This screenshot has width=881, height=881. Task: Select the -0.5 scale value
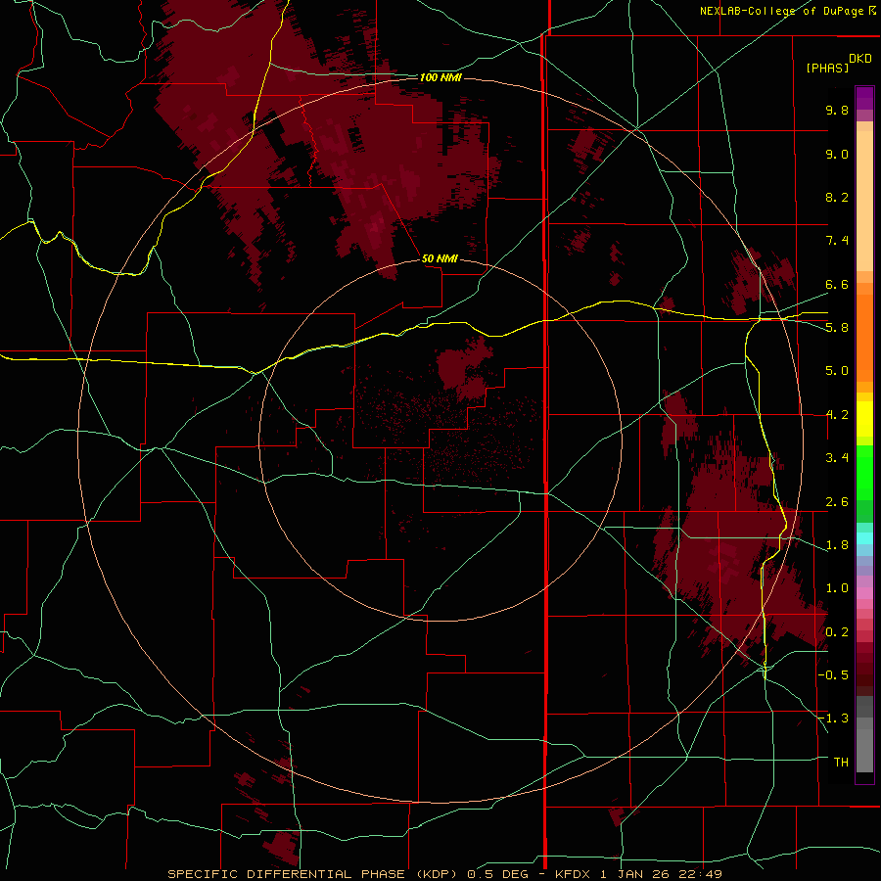[x=833, y=675]
